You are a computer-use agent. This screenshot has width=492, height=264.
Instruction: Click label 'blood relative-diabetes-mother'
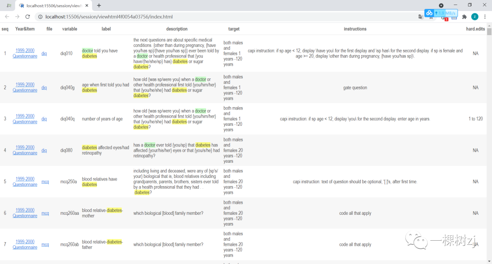coord(102,213)
